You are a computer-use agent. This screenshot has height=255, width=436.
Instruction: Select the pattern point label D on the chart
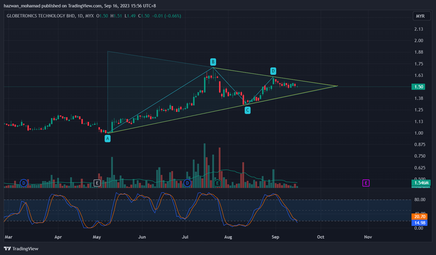pyautogui.click(x=273, y=71)
